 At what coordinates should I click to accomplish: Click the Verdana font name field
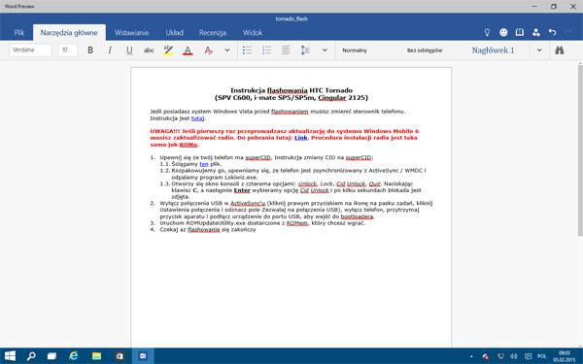pos(30,50)
